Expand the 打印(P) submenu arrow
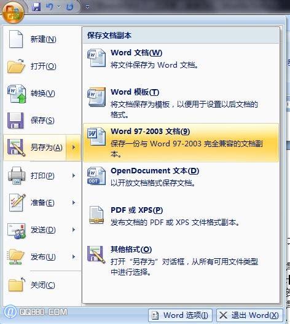 tap(74, 176)
